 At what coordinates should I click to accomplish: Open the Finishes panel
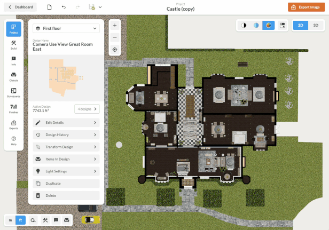pos(13,108)
